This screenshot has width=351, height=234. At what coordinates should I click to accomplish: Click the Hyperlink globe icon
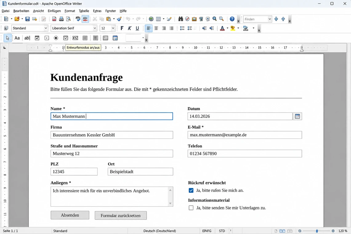click(151, 19)
